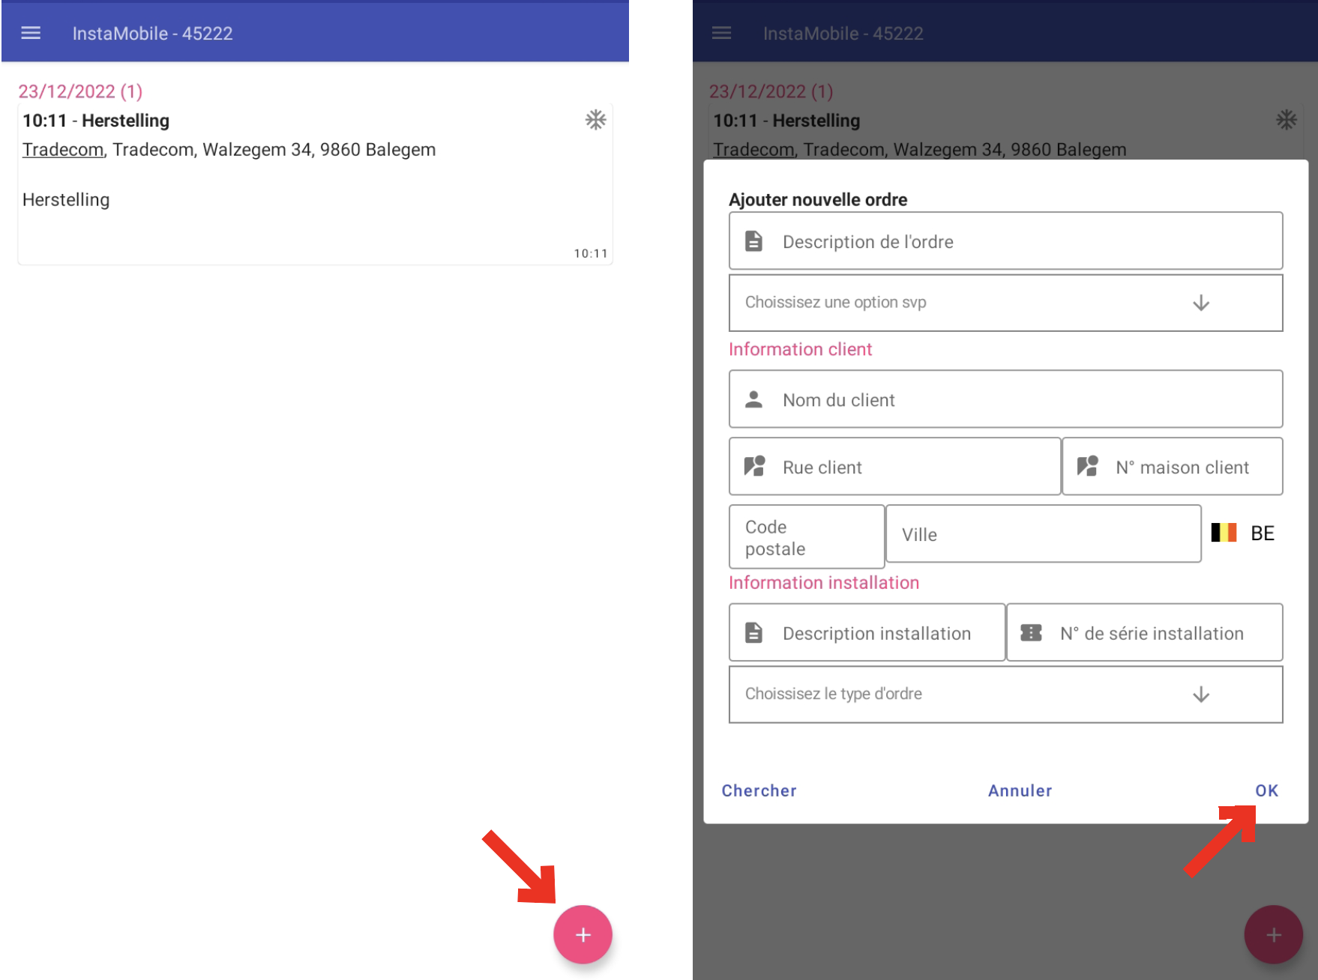Tap the pink plus add button, left screen
This screenshot has height=980, width=1318.
pyautogui.click(x=583, y=934)
